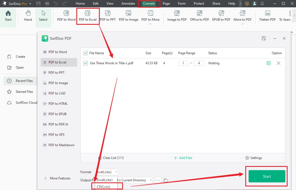296x190 pixels.
Task: Collapse the ribbon with the up chevron
Action: coord(292,32)
